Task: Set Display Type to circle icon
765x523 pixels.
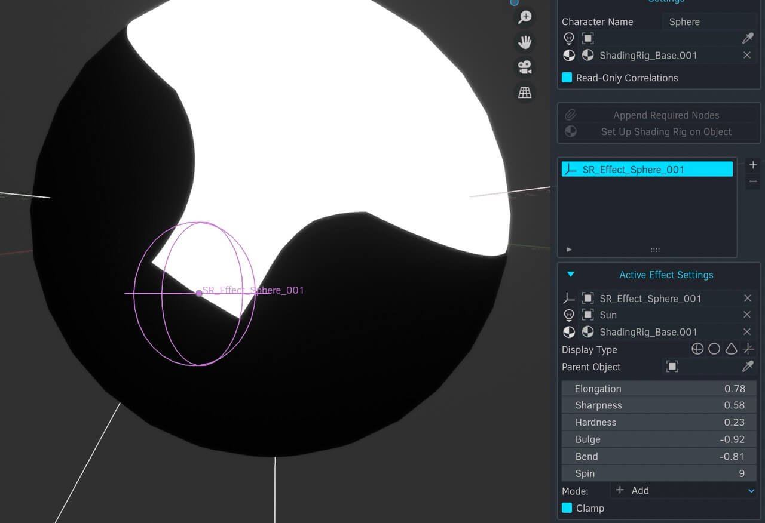Action: click(x=714, y=349)
